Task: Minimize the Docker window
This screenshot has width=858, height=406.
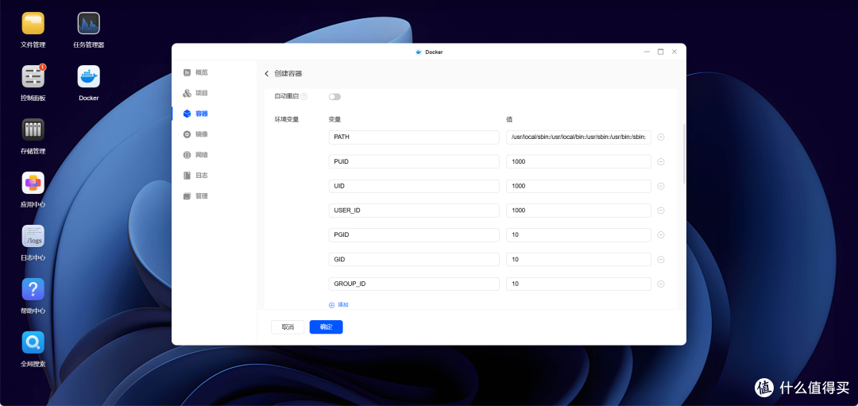Action: (647, 52)
